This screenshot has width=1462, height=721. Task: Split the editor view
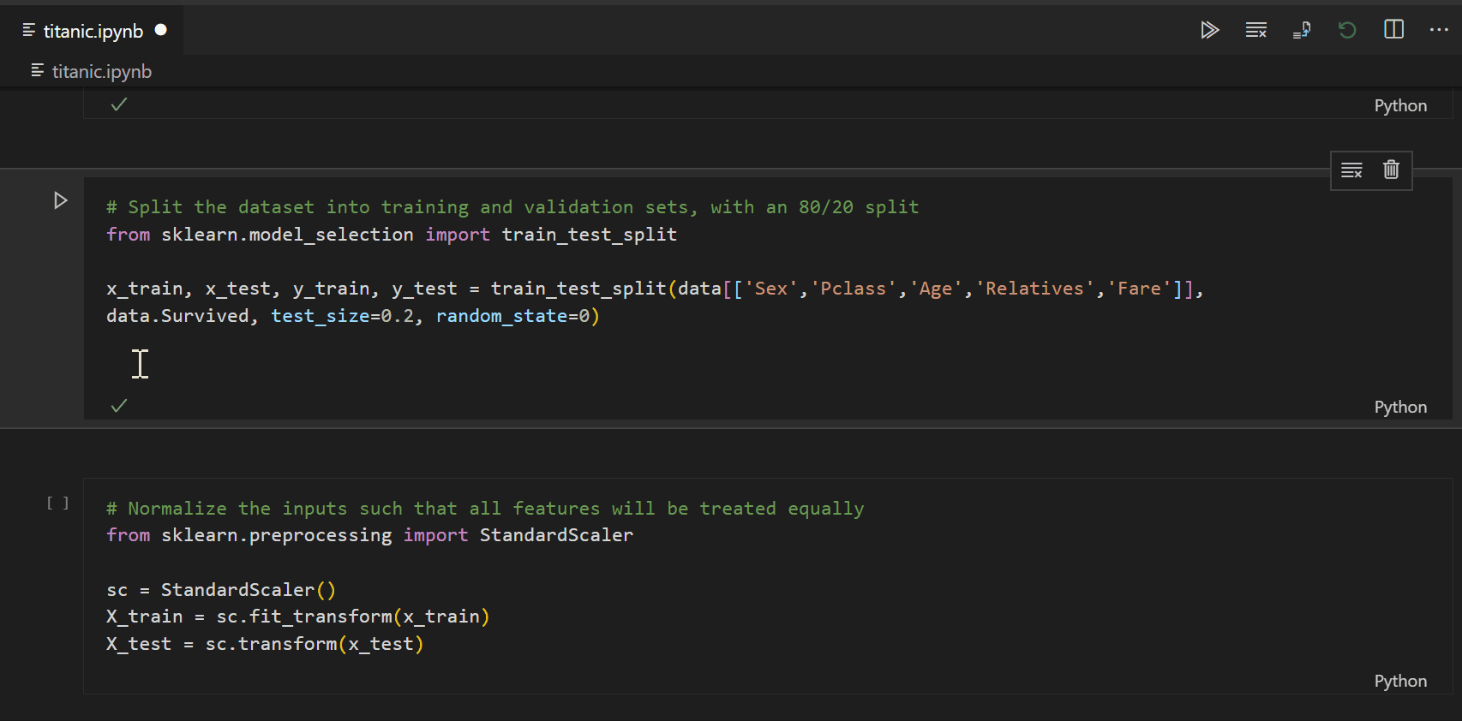[x=1393, y=30]
